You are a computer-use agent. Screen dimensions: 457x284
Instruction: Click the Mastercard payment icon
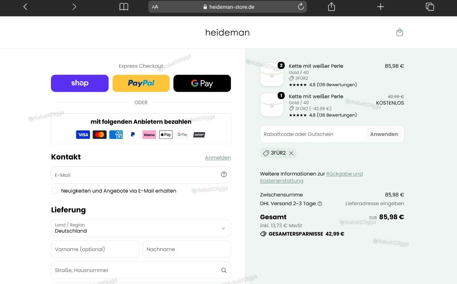100,134
